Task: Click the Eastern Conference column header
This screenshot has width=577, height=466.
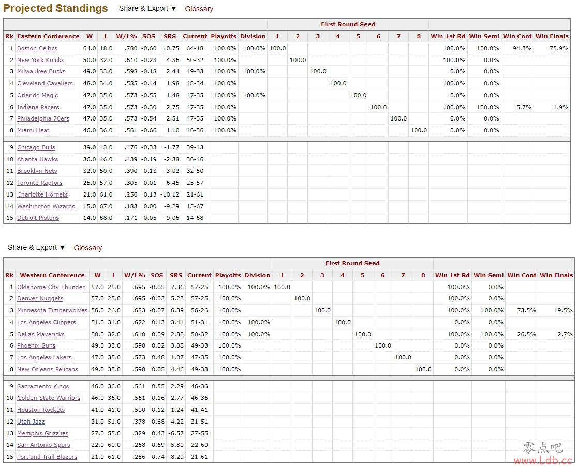Action: pos(48,36)
